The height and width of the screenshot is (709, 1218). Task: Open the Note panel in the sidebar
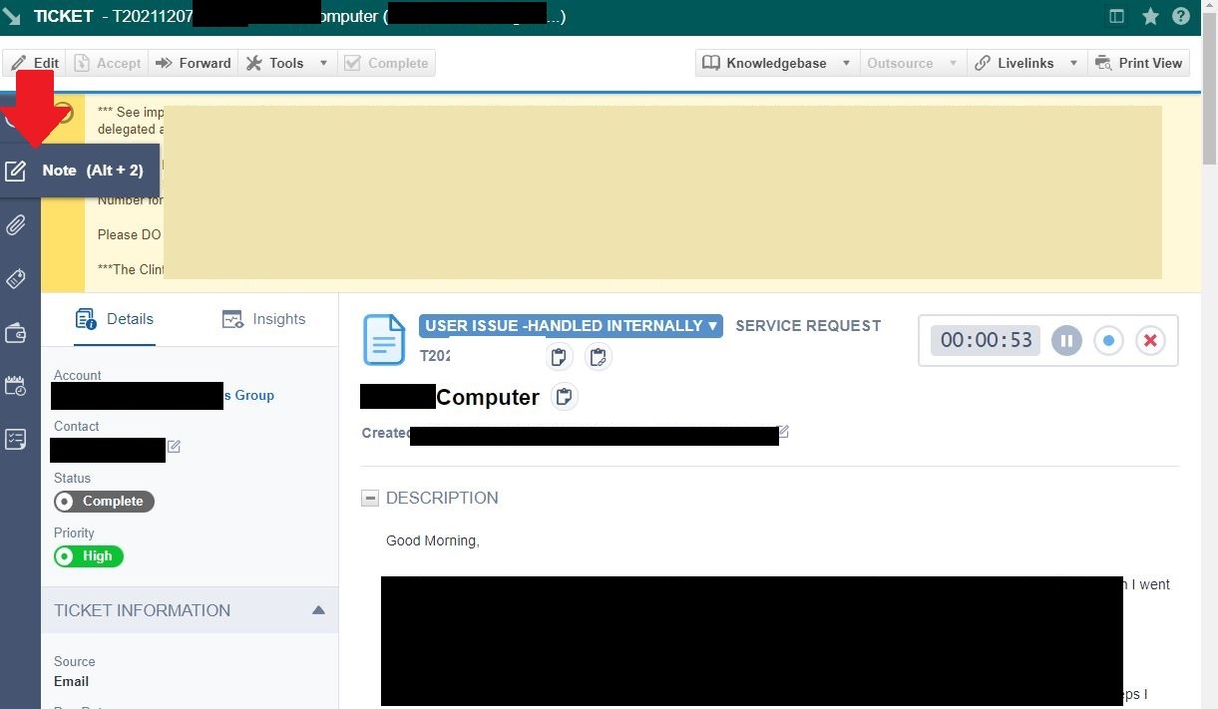coord(16,171)
